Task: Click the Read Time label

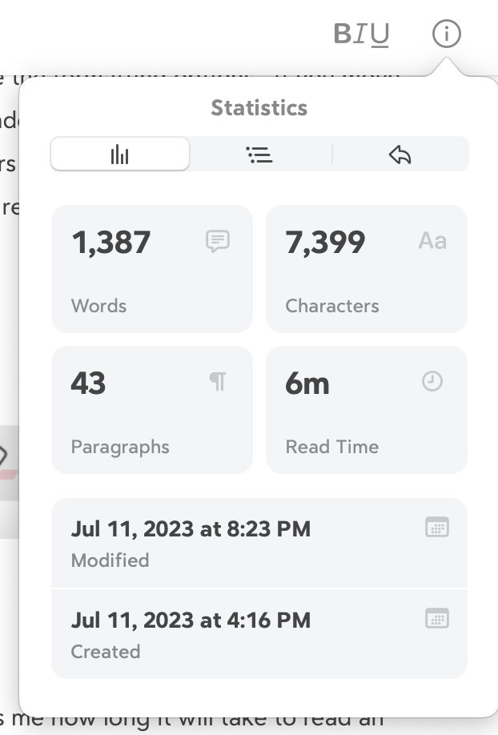Action: click(332, 447)
